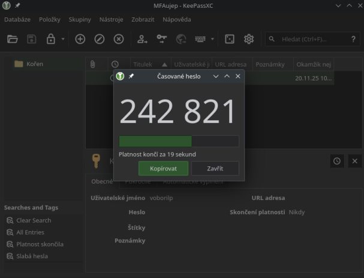
Task: Select the Slabá hesla search filter
Action: coord(32,256)
